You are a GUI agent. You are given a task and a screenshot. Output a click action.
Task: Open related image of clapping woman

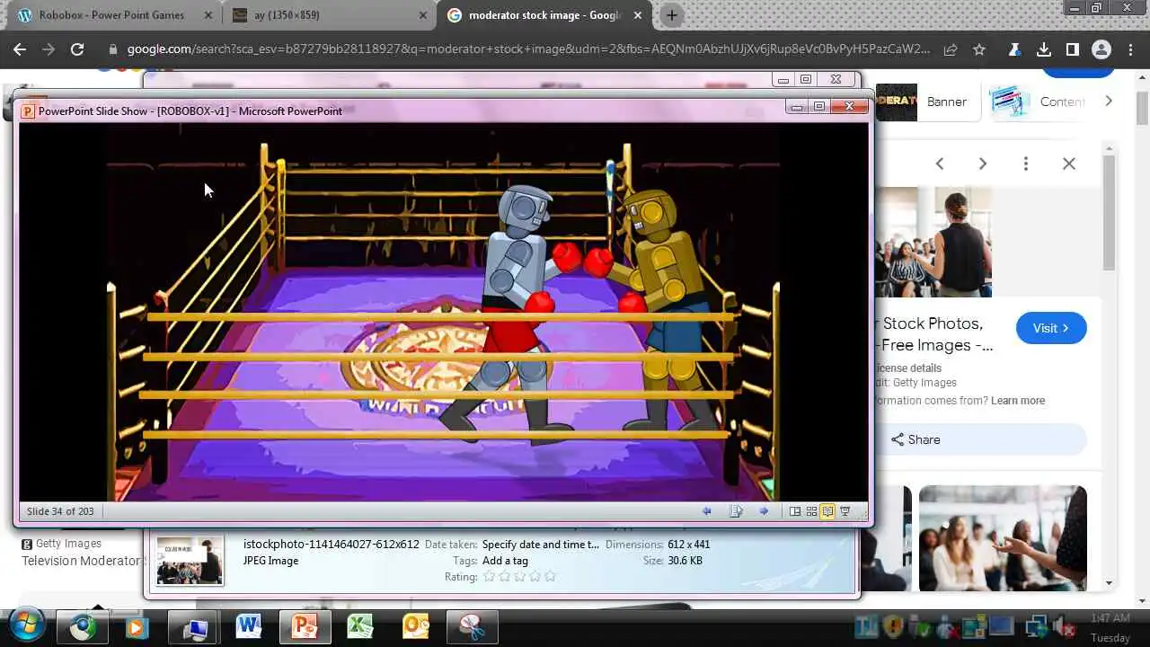coord(1003,538)
